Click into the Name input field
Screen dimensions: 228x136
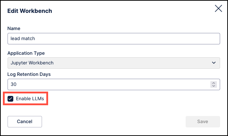click(x=114, y=39)
